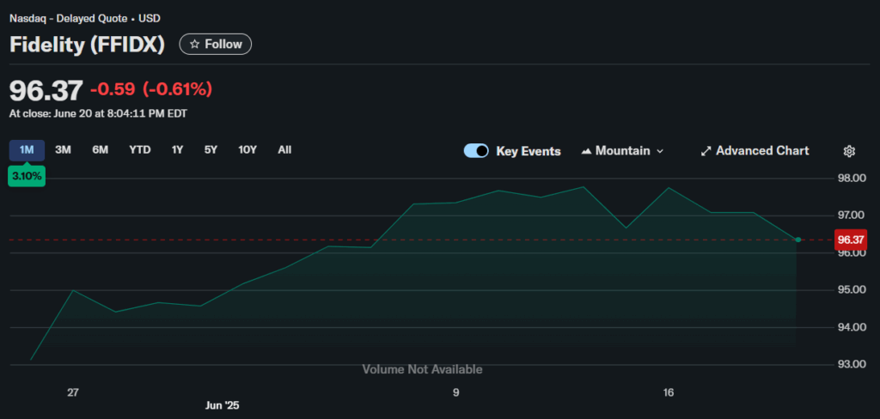Click the Advanced Chart expand arrows icon
The width and height of the screenshot is (880, 419).
coord(706,151)
